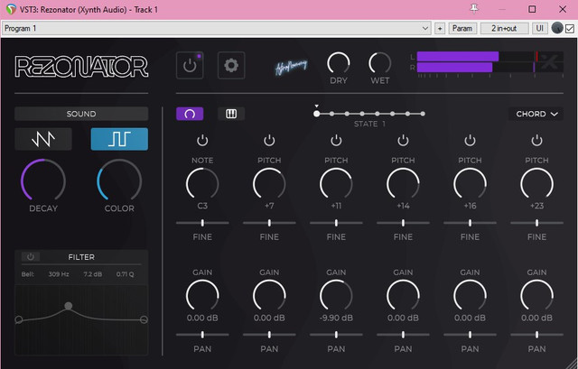Click the FINE slider under C3
The height and width of the screenshot is (369, 578).
tap(202, 223)
